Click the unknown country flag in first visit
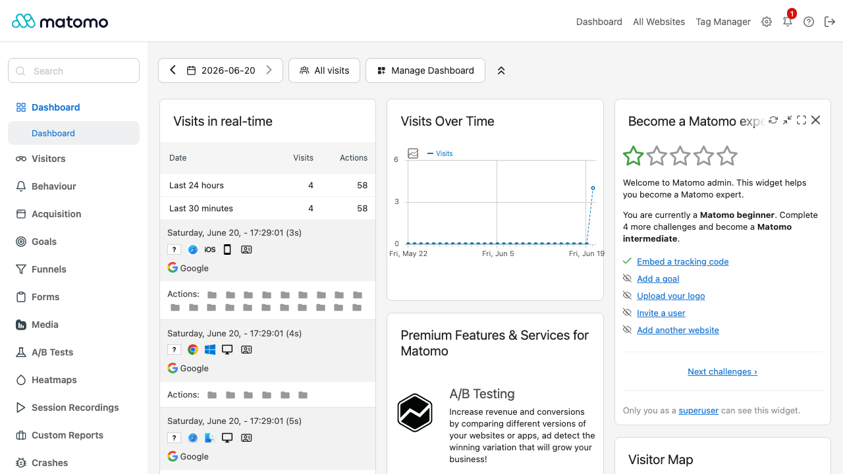Viewport: 843px width, 474px height. 174,250
